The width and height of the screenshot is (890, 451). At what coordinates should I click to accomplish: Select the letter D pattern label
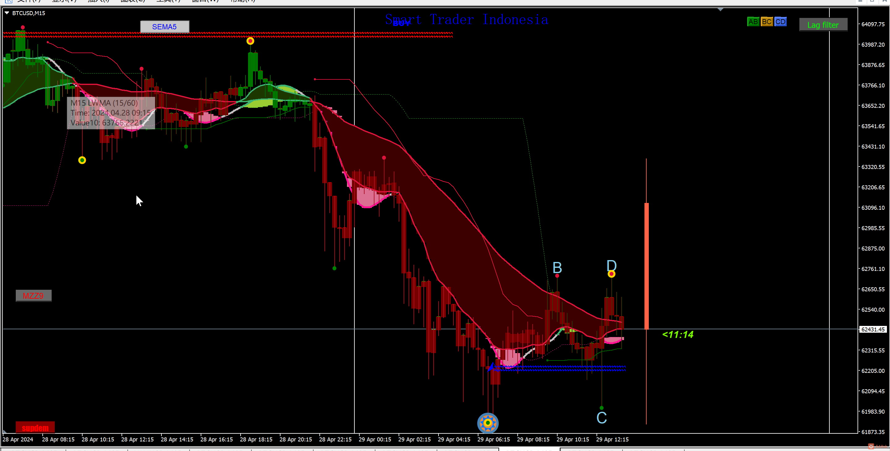(x=611, y=265)
